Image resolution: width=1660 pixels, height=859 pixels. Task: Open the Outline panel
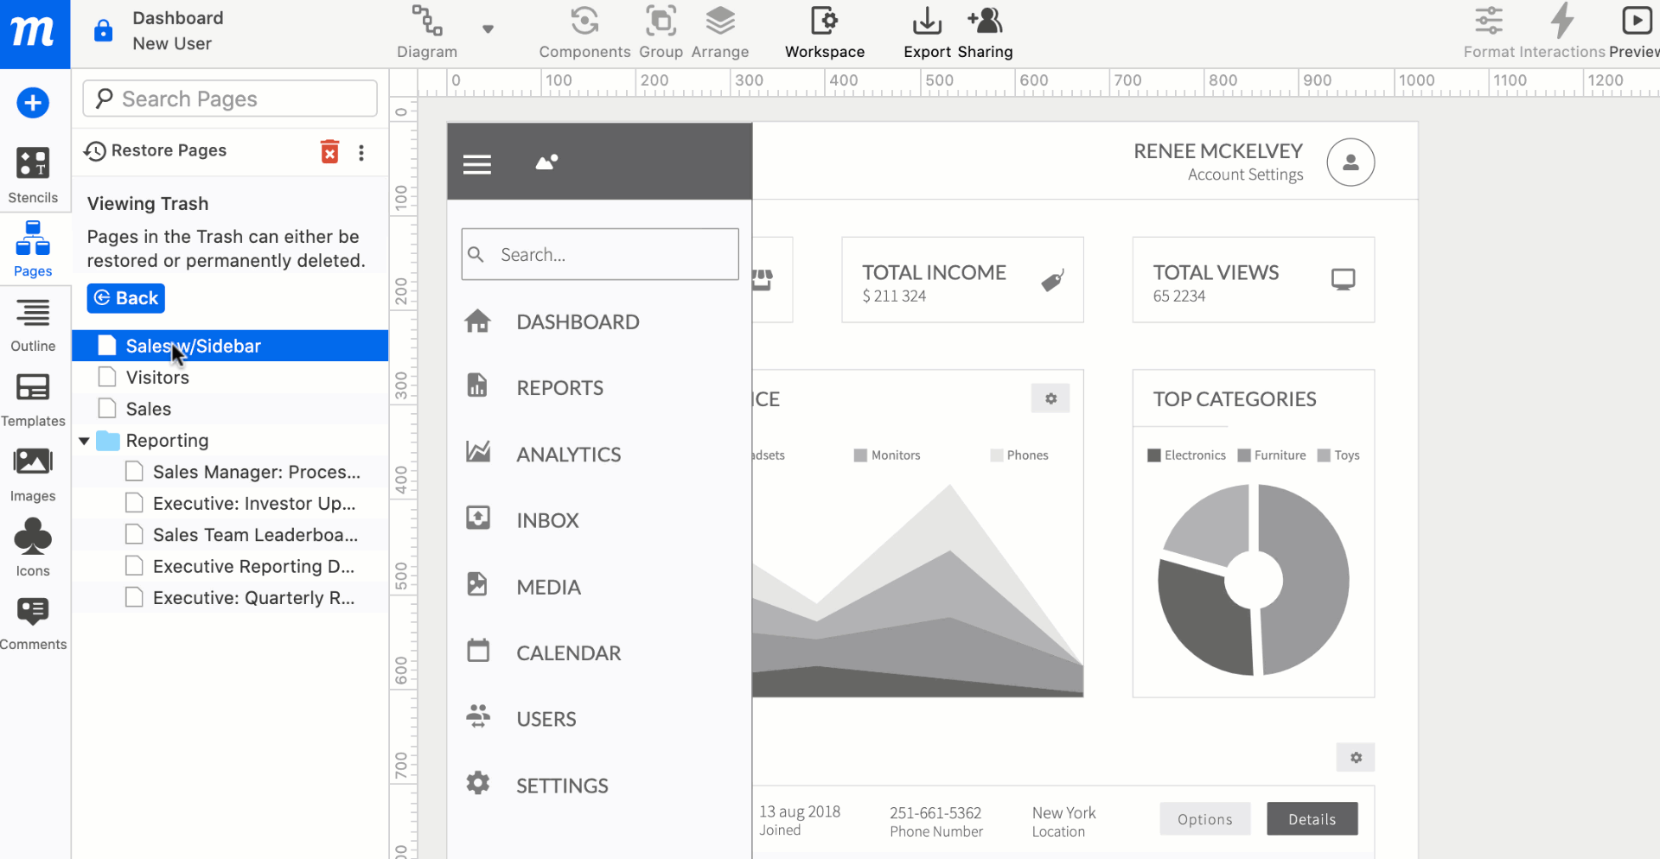pos(33,324)
